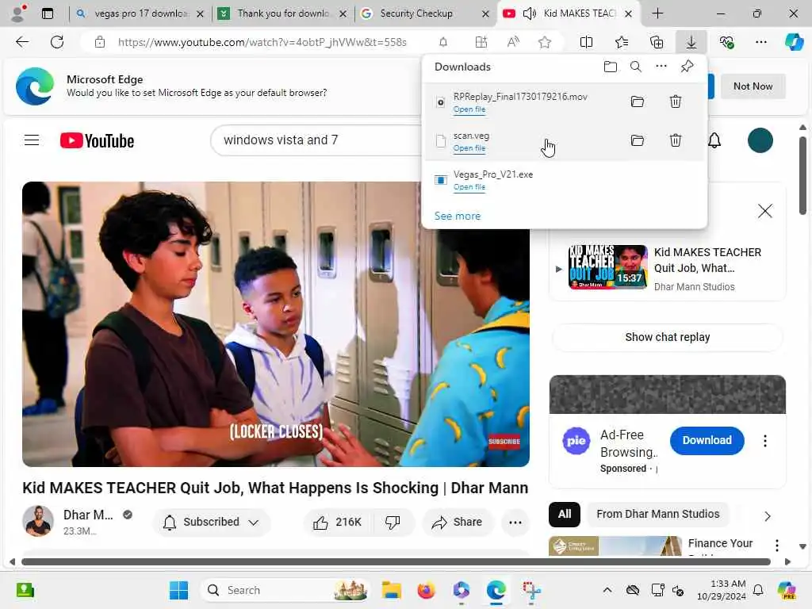Click Not Now on default browser prompt
812x609 pixels.
click(x=753, y=86)
